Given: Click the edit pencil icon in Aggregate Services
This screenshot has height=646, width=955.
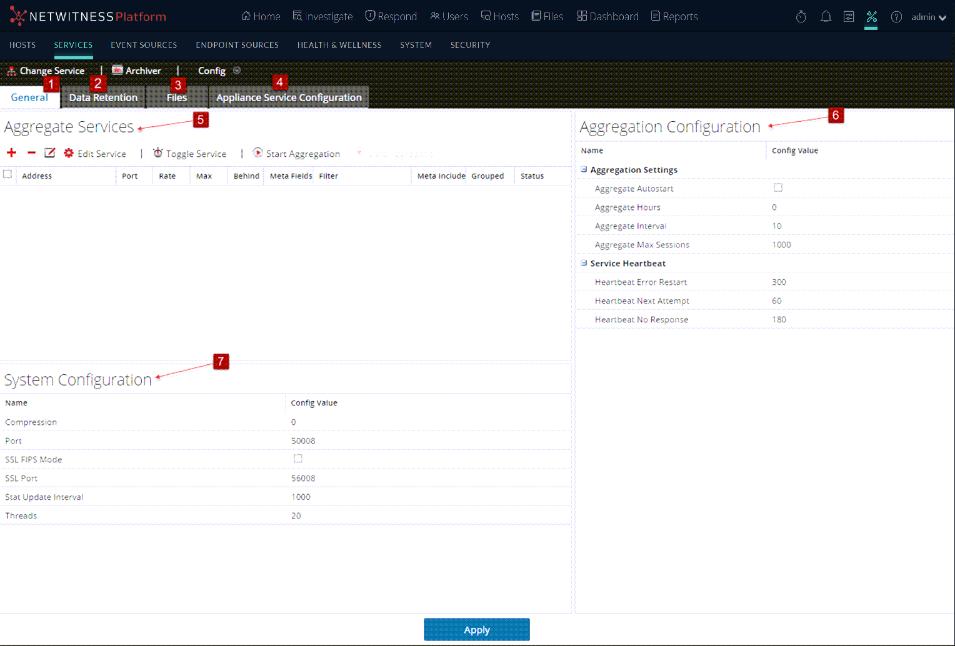Looking at the screenshot, I should point(50,153).
